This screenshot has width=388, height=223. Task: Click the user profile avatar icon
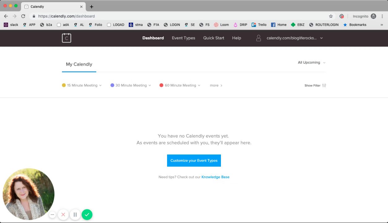click(x=259, y=38)
